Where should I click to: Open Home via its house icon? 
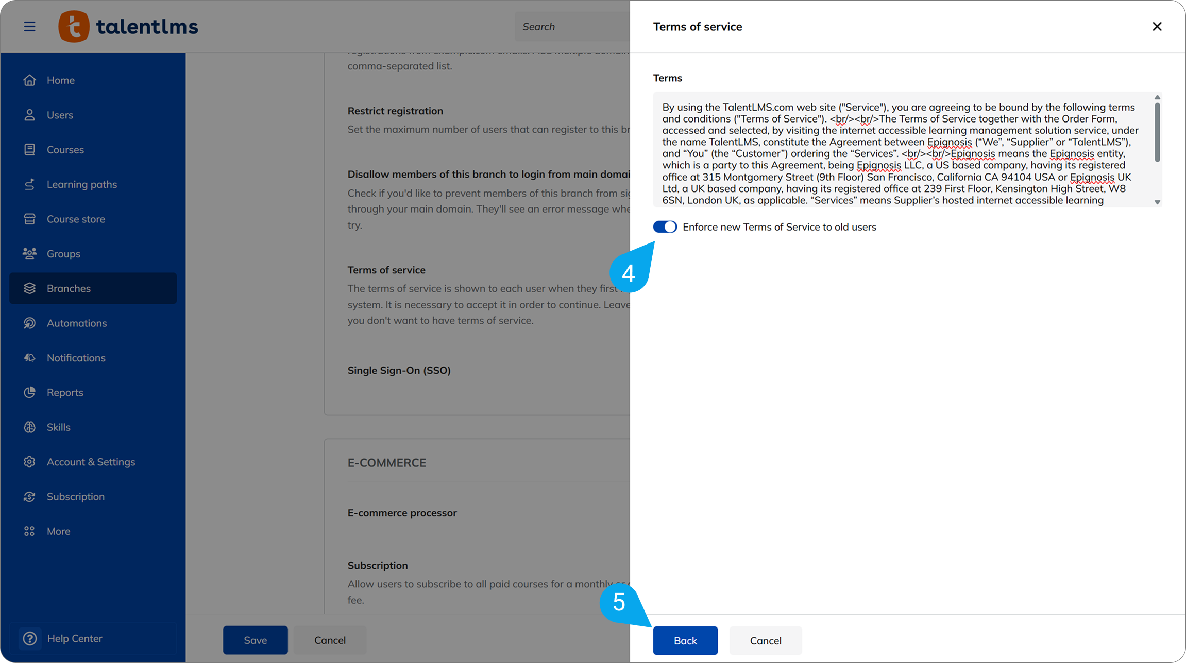29,80
